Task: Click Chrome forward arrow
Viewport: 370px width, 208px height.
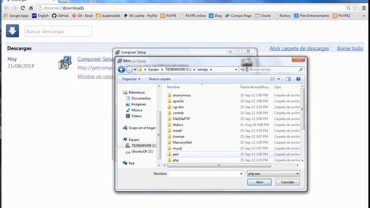Action: [x=14, y=8]
